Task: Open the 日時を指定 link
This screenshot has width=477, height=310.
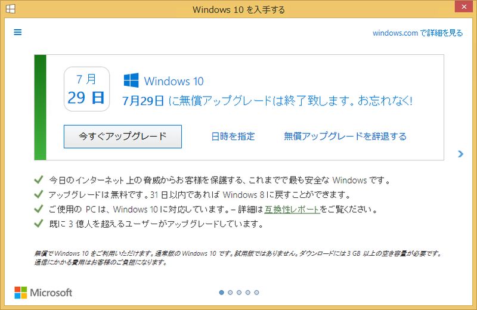Action: (x=233, y=136)
